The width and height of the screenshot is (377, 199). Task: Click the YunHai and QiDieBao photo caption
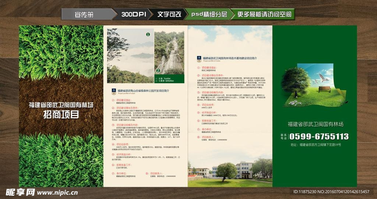(x=165, y=79)
